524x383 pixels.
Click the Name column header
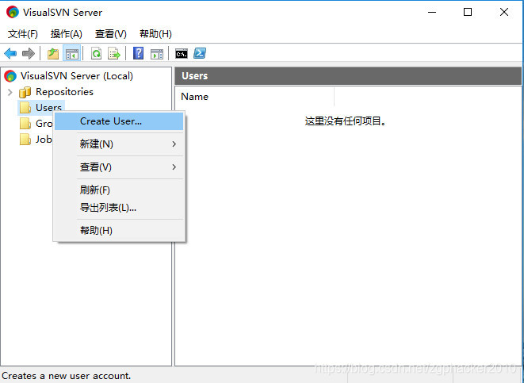[x=254, y=97]
